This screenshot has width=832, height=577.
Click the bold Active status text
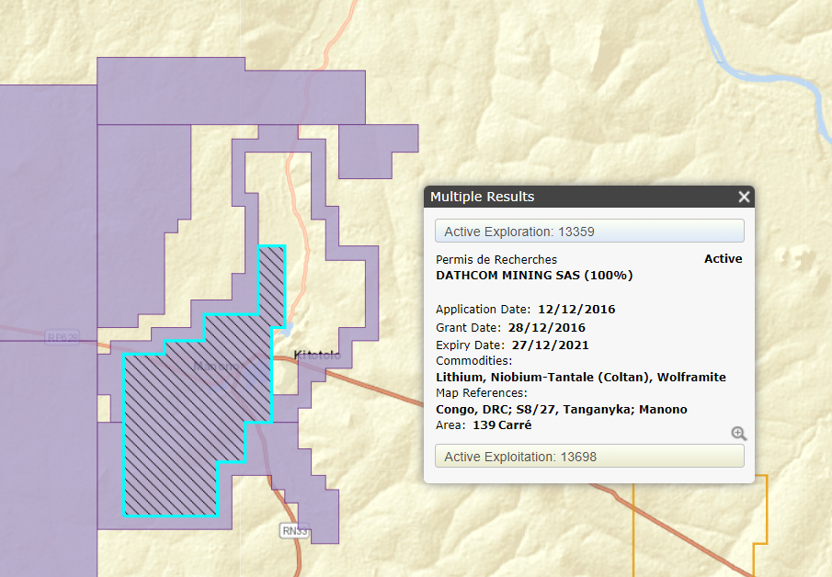723,259
